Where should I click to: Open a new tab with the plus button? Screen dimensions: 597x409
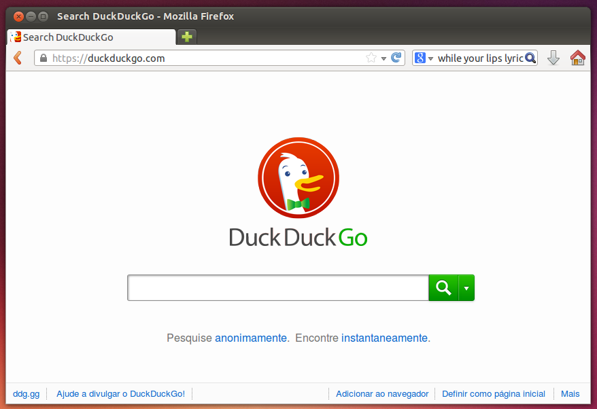click(186, 37)
